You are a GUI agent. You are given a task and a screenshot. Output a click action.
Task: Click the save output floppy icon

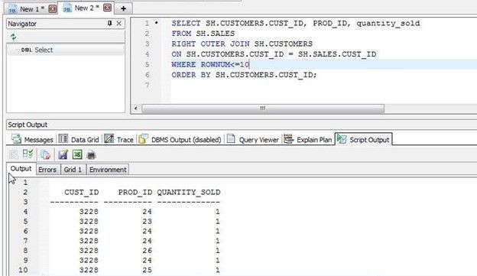pyautogui.click(x=63, y=154)
